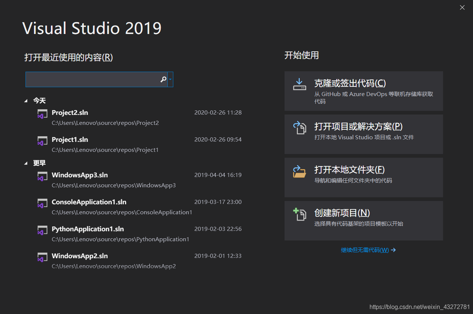
Task: Click the date 2019-03-17 23:00
Action: [x=218, y=202]
